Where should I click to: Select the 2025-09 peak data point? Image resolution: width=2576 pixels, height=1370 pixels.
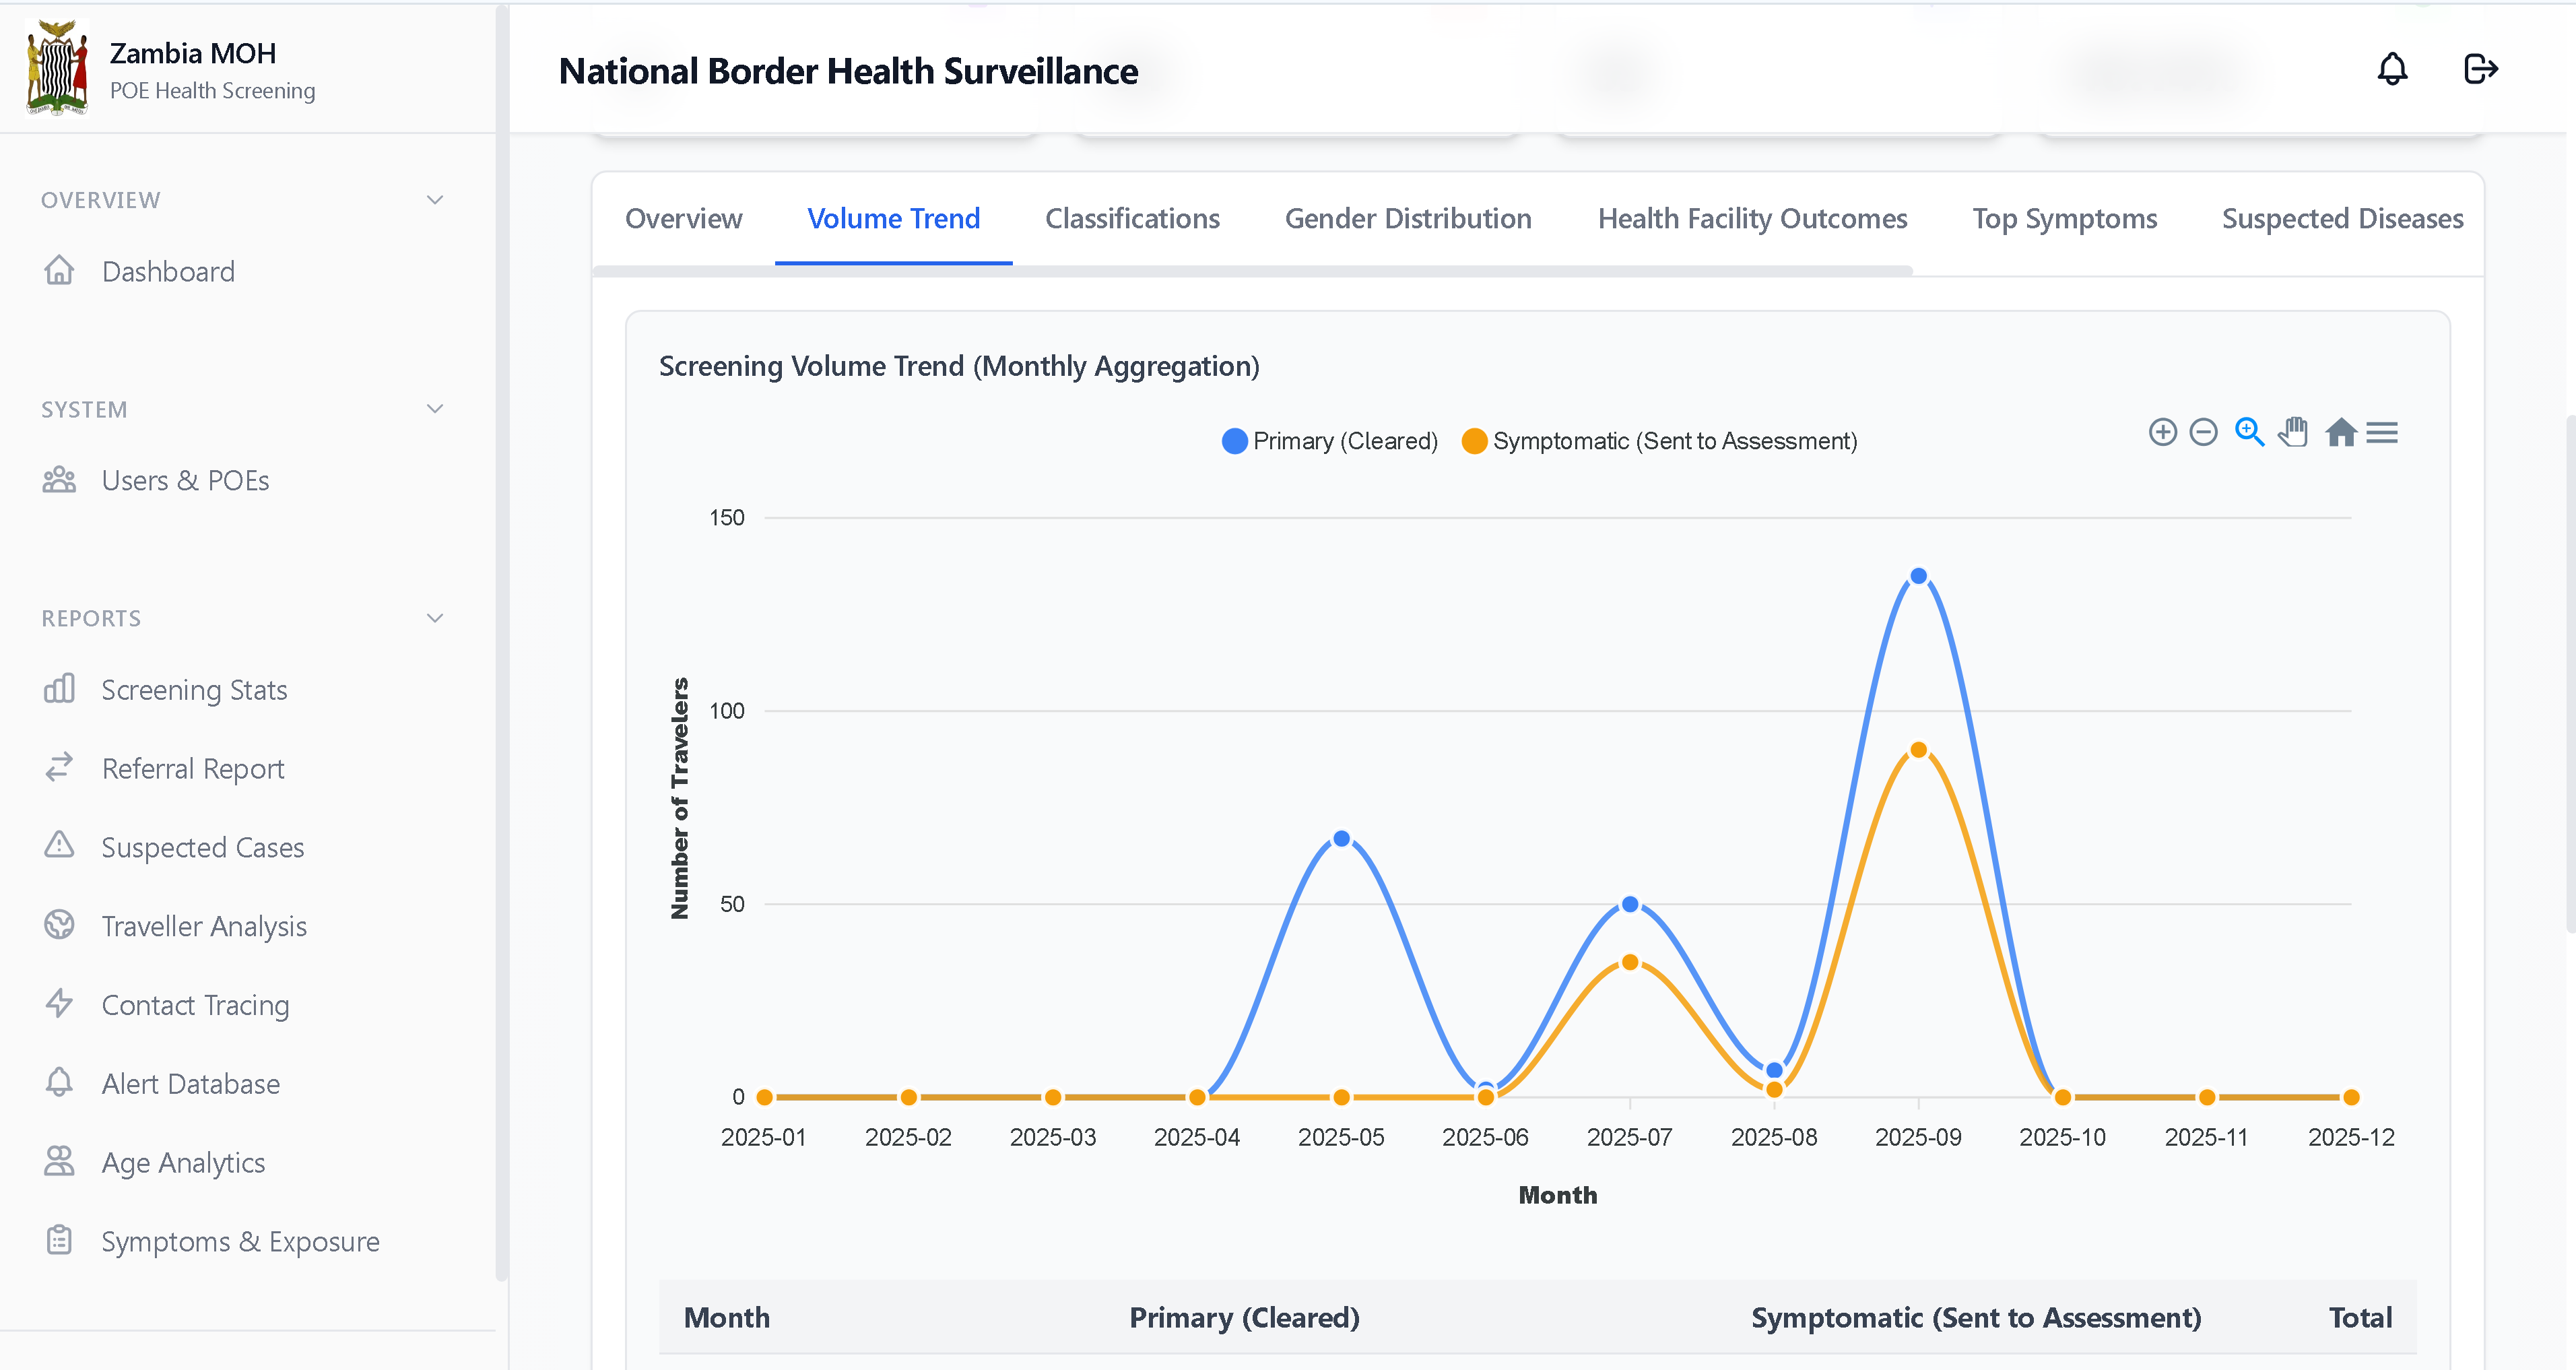(x=1918, y=575)
